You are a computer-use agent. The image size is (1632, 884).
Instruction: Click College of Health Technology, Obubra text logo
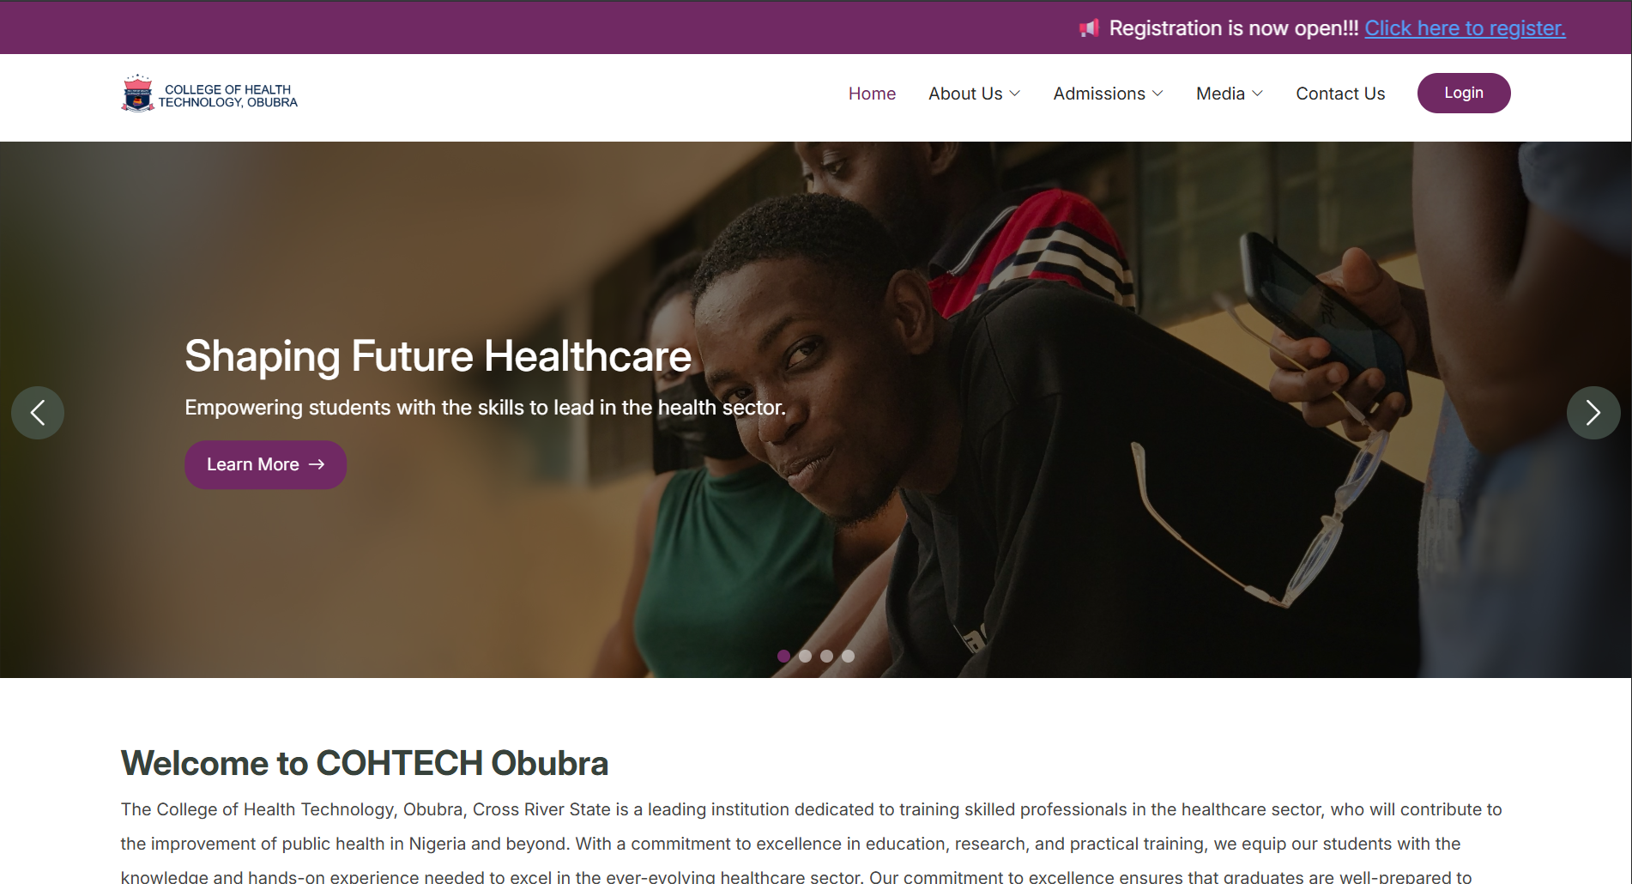(x=227, y=95)
